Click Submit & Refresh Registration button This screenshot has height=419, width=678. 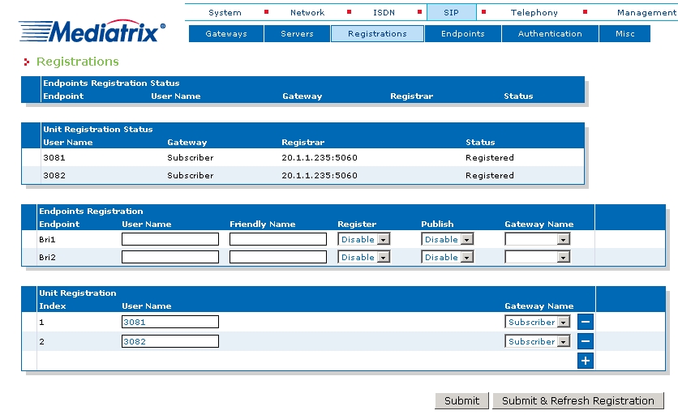pyautogui.click(x=578, y=401)
